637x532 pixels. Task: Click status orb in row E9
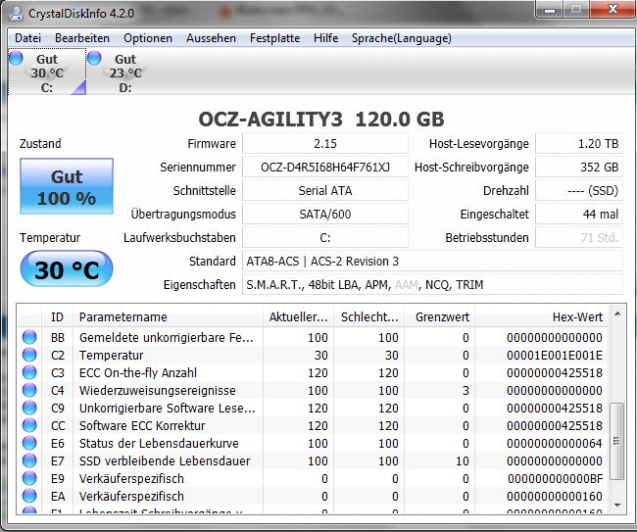29,478
